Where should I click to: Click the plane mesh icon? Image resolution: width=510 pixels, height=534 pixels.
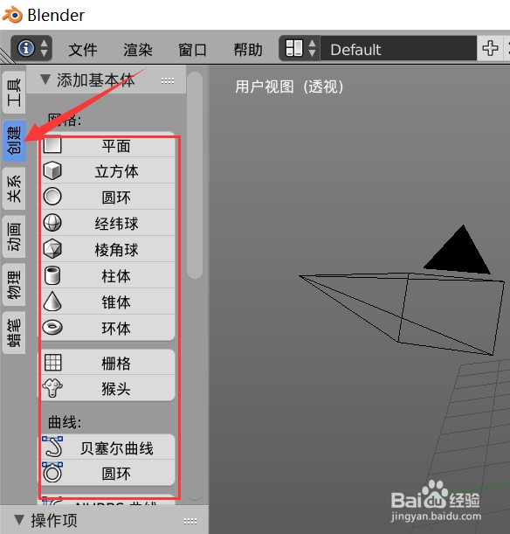(x=52, y=145)
